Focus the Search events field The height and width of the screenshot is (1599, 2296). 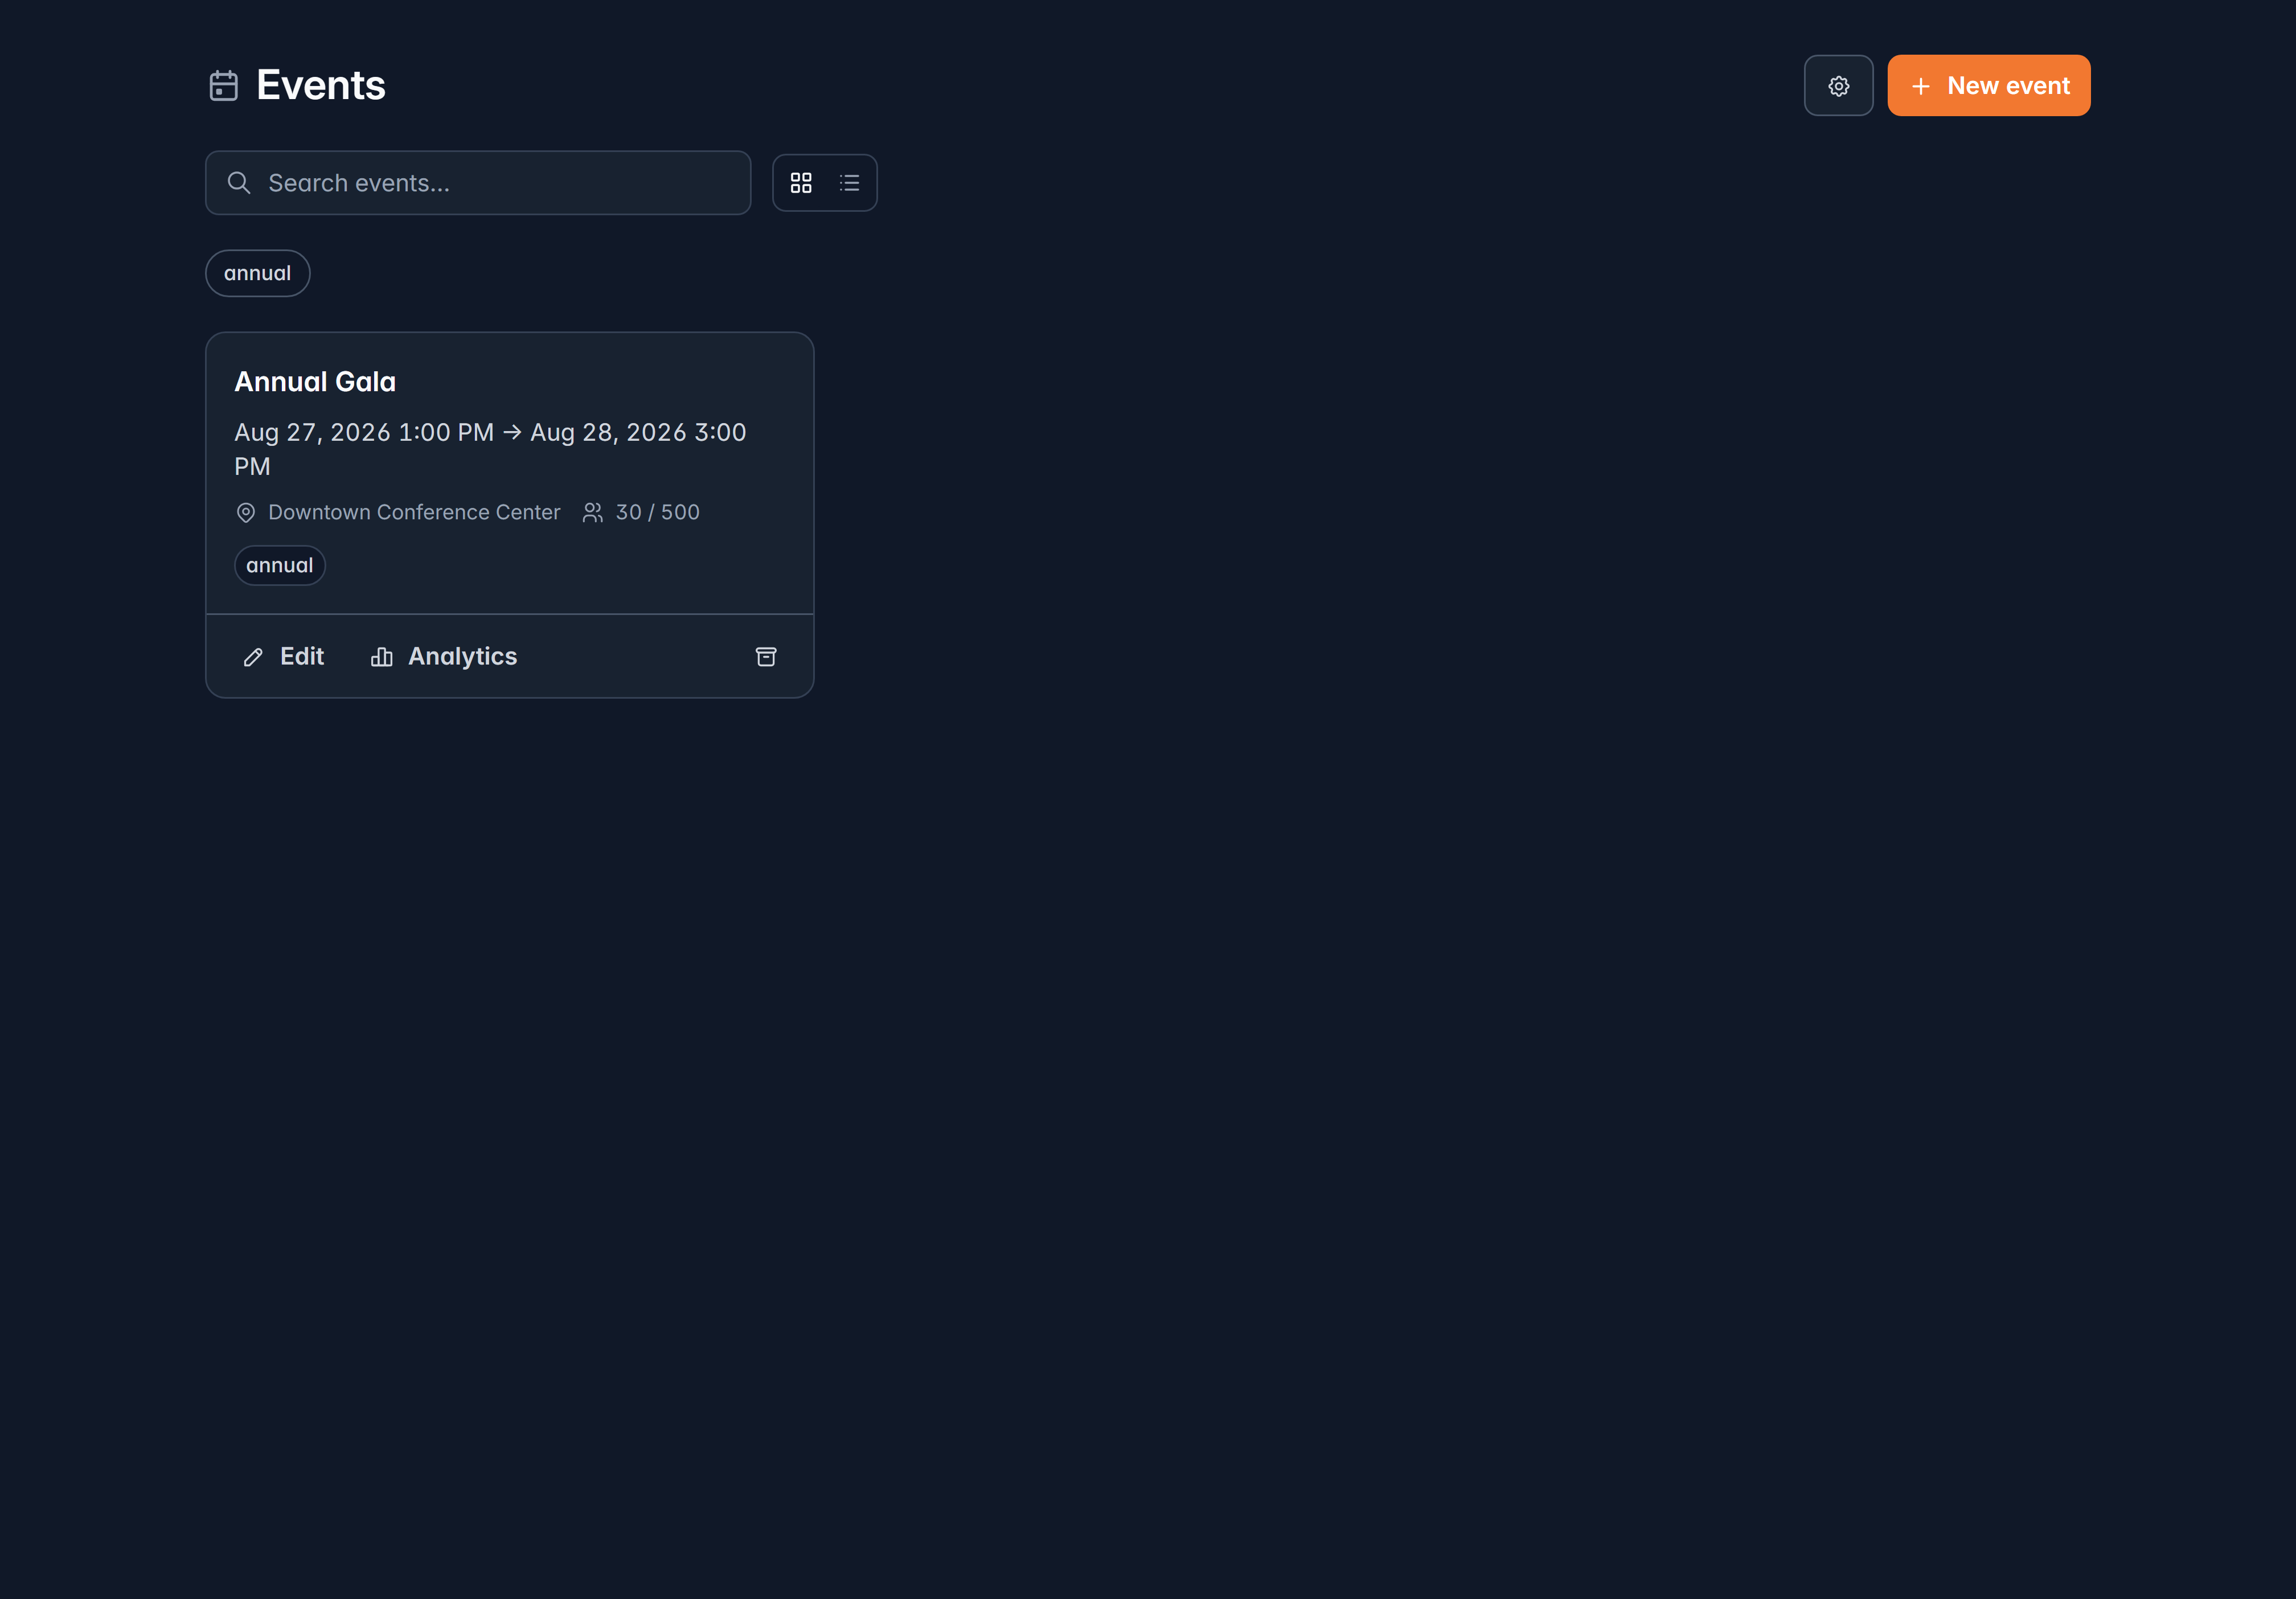pyautogui.click(x=478, y=183)
